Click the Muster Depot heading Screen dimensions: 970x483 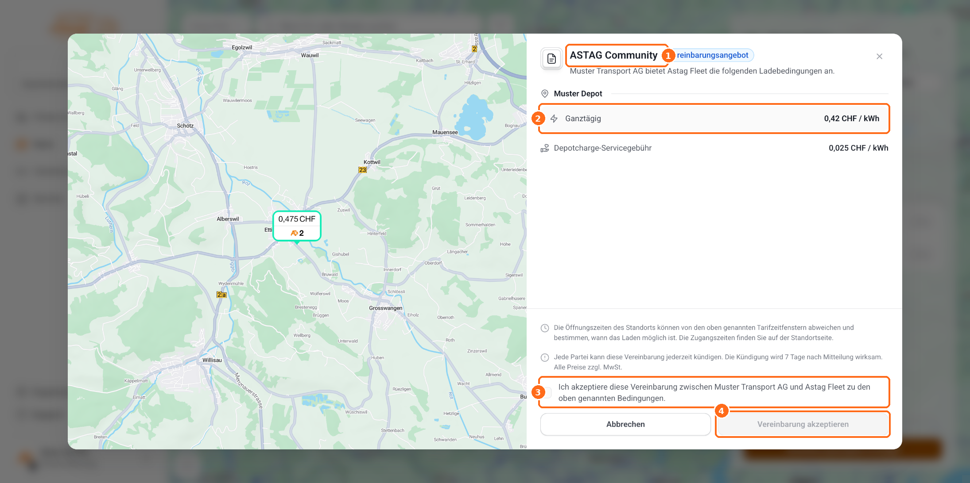(578, 94)
